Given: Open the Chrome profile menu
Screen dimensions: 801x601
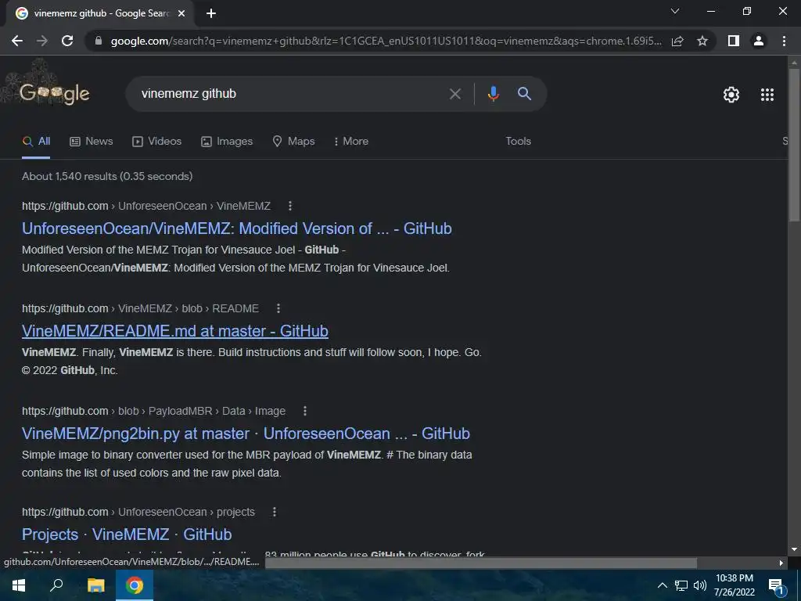Looking at the screenshot, I should [759, 41].
